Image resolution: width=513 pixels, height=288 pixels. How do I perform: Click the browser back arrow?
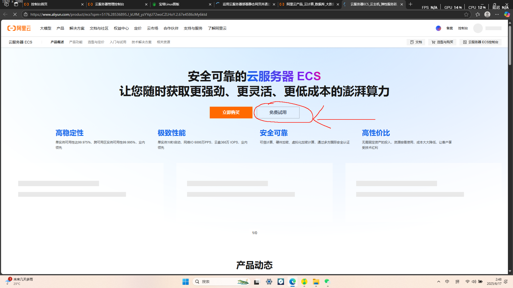coord(5,14)
